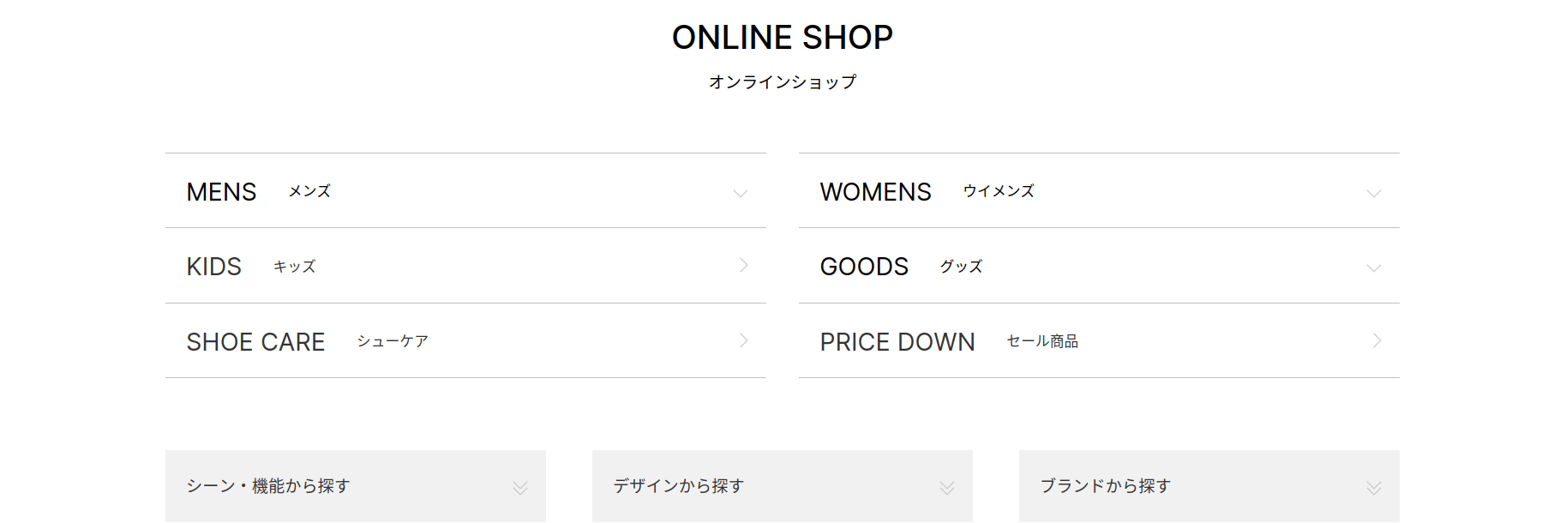Open the MENS menu label
Viewport: 1566px width, 523px height.
[x=221, y=192]
